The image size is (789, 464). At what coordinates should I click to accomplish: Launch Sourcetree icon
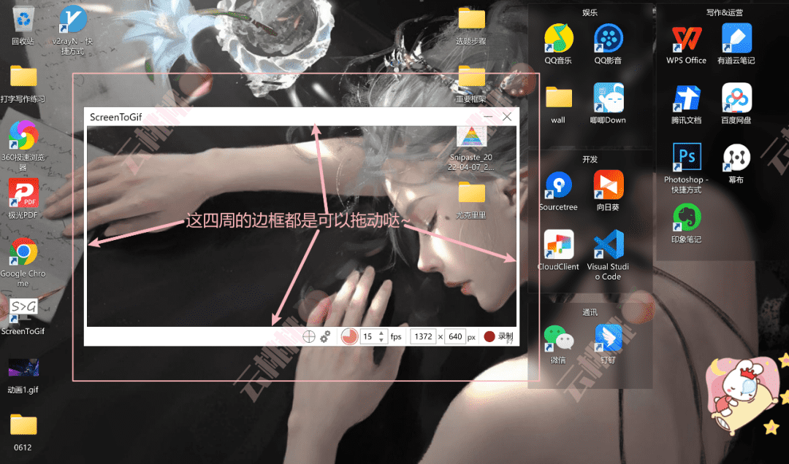[x=559, y=185]
